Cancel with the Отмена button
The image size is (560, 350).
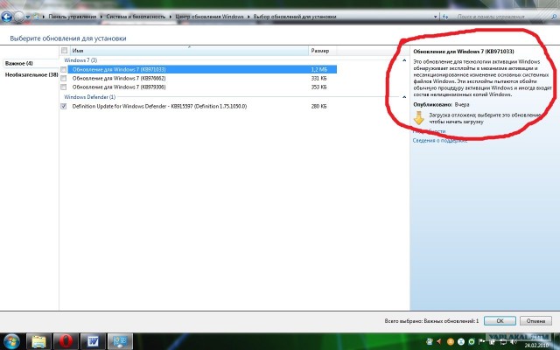pyautogui.click(x=535, y=321)
